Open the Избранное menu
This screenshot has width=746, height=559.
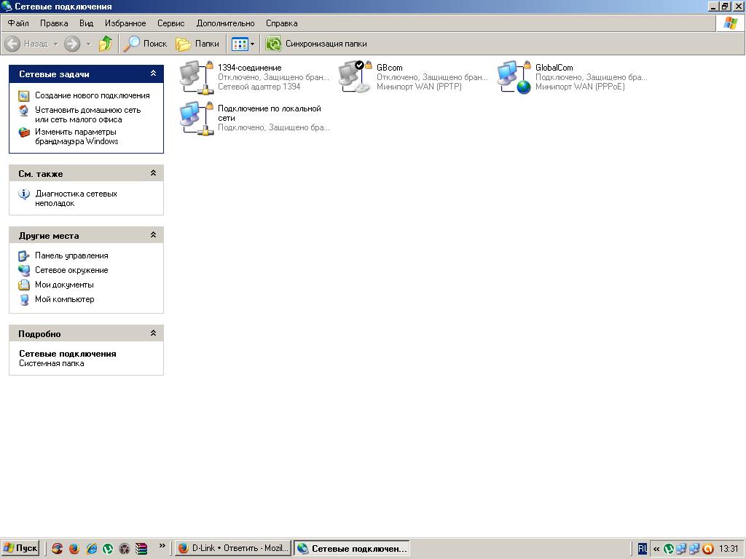[x=125, y=23]
